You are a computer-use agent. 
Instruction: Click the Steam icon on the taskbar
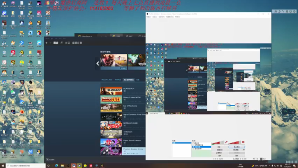79,166
